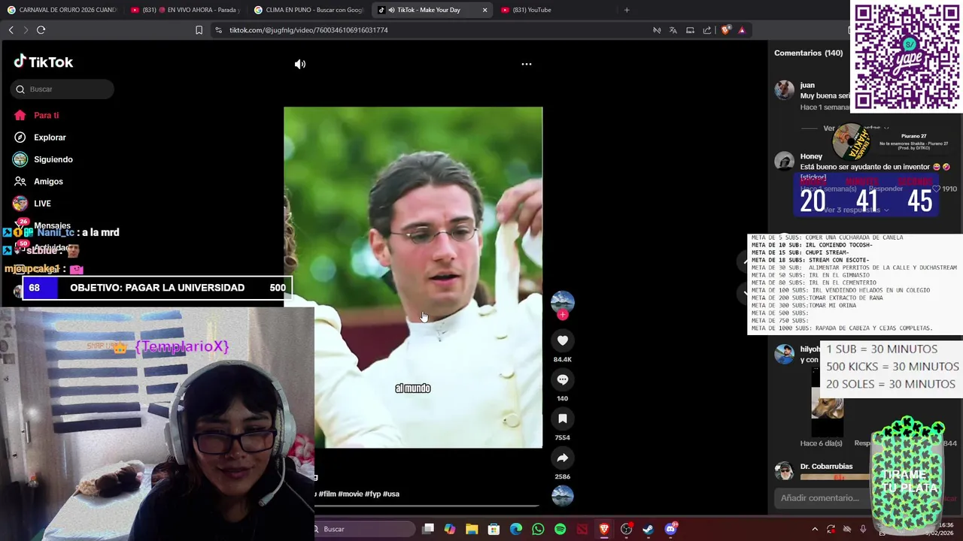Open video comments bubble icon
The height and width of the screenshot is (541, 963).
[563, 379]
